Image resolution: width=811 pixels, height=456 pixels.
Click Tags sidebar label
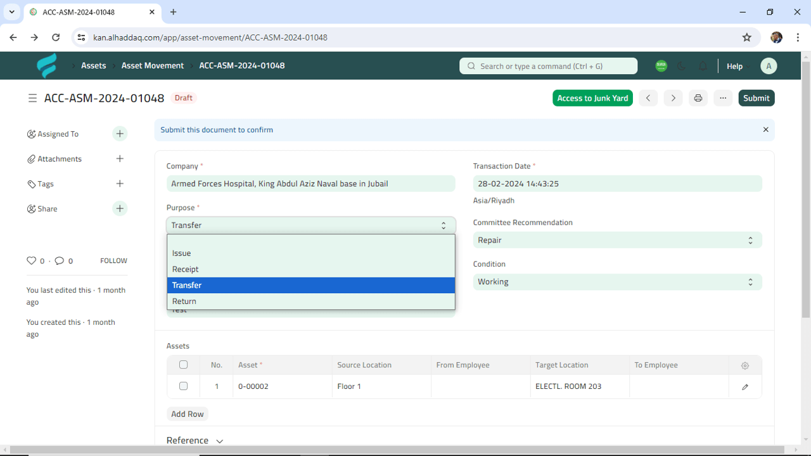[46, 184]
